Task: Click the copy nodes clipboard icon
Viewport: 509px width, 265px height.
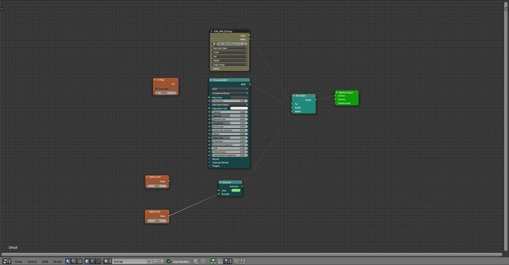Action: [x=236, y=261]
